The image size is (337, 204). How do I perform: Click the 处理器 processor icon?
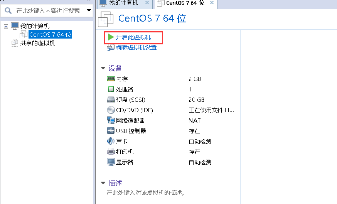[111, 89]
